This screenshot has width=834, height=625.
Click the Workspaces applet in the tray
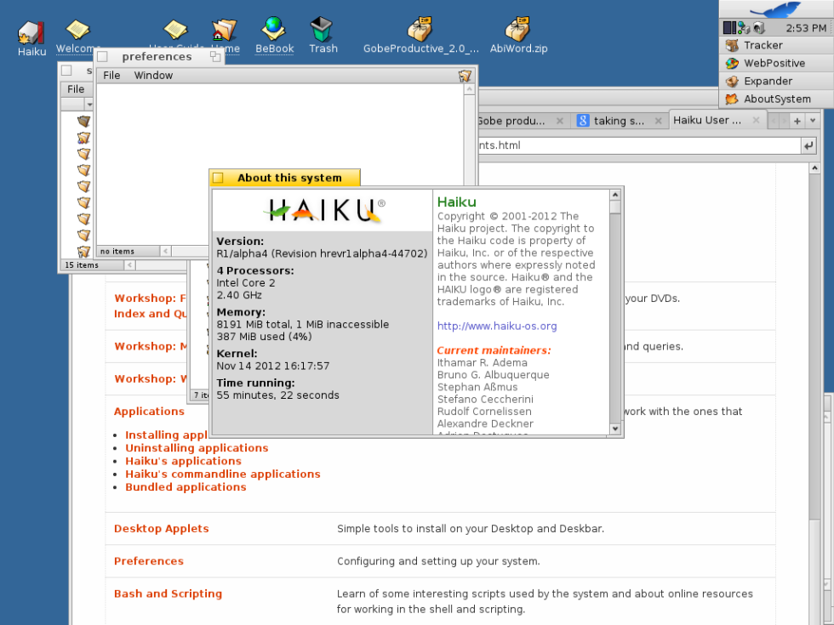click(728, 28)
